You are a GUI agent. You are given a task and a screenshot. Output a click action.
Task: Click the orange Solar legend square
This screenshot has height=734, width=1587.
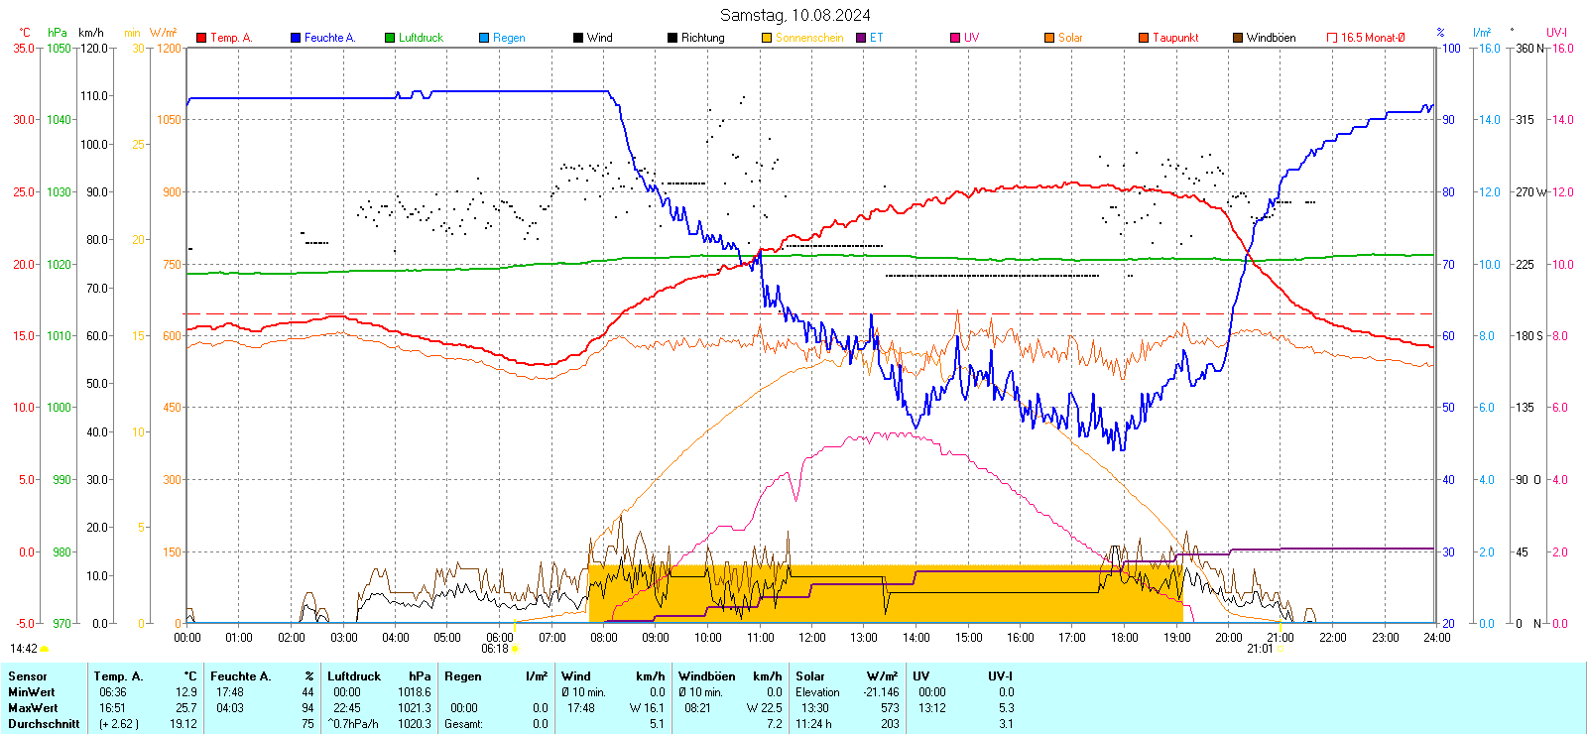point(1049,38)
